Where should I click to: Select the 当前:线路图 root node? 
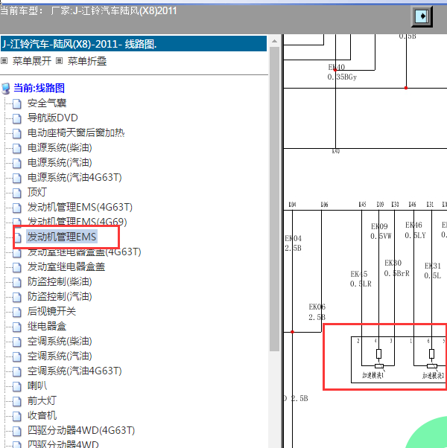coord(39,88)
